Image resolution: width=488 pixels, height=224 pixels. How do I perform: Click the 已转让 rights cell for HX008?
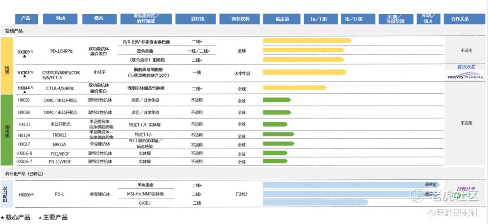[x=241, y=194]
